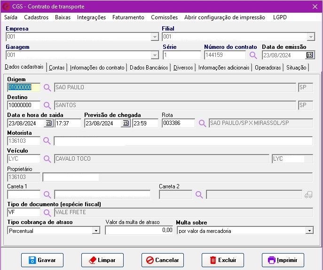Image resolution: width=323 pixels, height=270 pixels.
Task: Open the Comissões menu
Action: tap(164, 17)
